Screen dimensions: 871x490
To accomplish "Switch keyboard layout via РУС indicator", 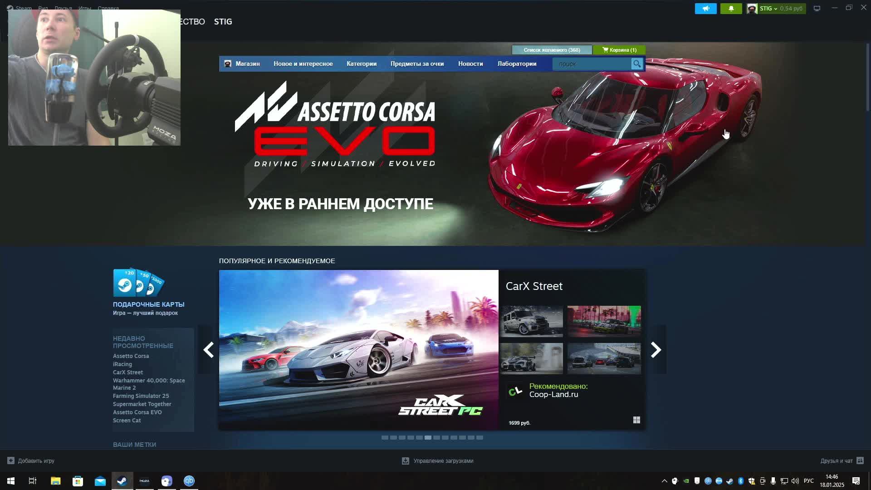I will tap(808, 480).
